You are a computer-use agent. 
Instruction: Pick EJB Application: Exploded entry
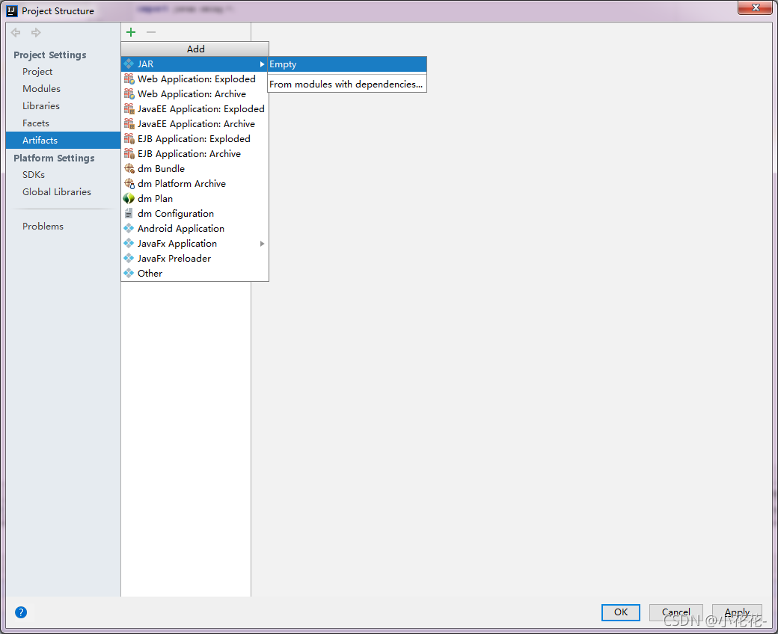194,139
